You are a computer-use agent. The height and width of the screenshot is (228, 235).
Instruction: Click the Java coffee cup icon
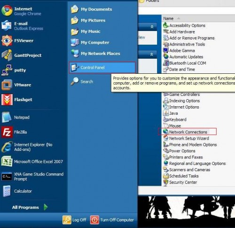pyautogui.click(x=166, y=113)
